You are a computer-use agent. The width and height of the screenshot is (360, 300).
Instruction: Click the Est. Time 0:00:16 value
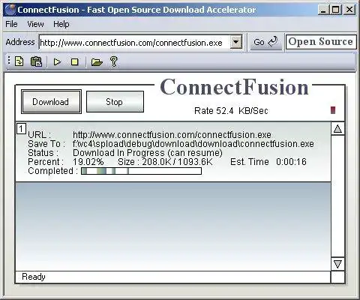[291, 162]
